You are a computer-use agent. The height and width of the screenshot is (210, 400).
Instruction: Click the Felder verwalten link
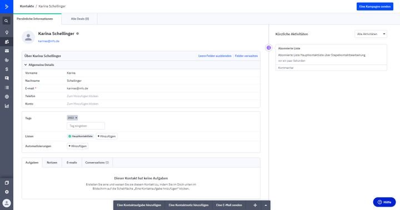pos(246,56)
